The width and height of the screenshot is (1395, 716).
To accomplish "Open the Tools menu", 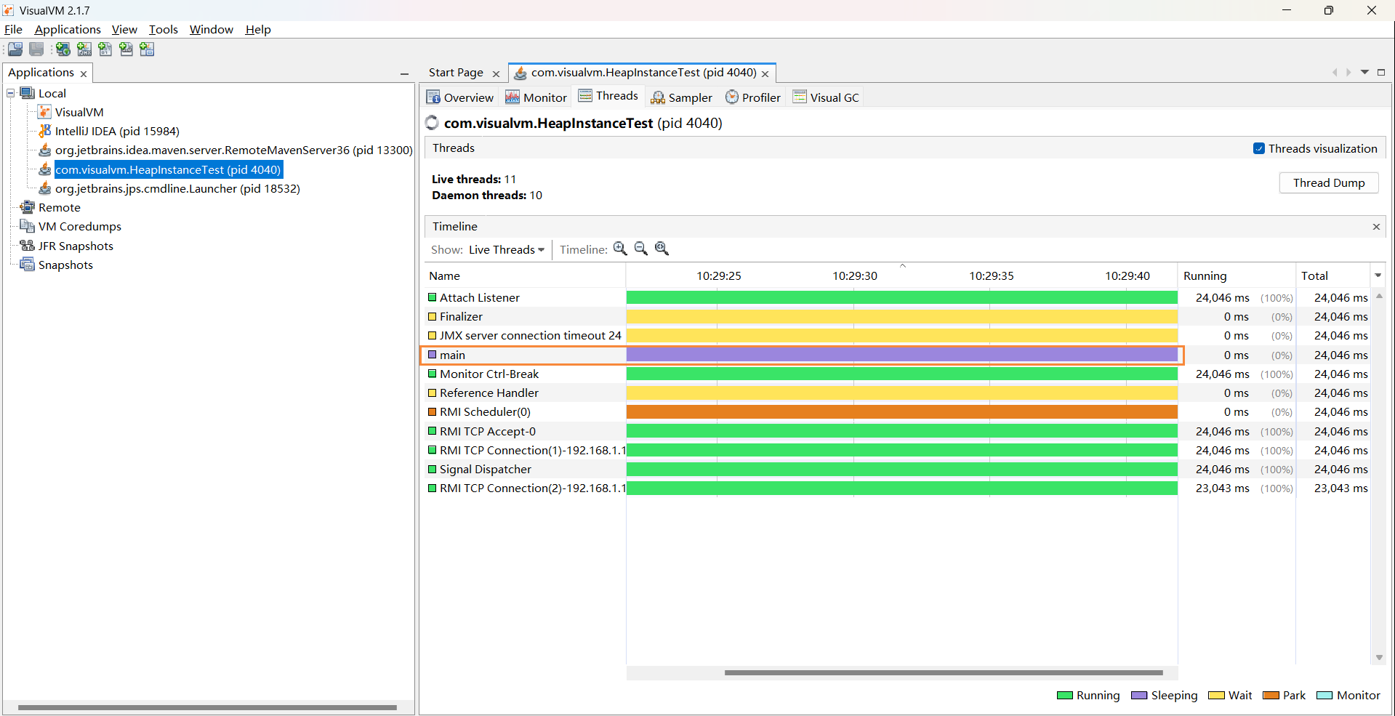I will pyautogui.click(x=164, y=29).
